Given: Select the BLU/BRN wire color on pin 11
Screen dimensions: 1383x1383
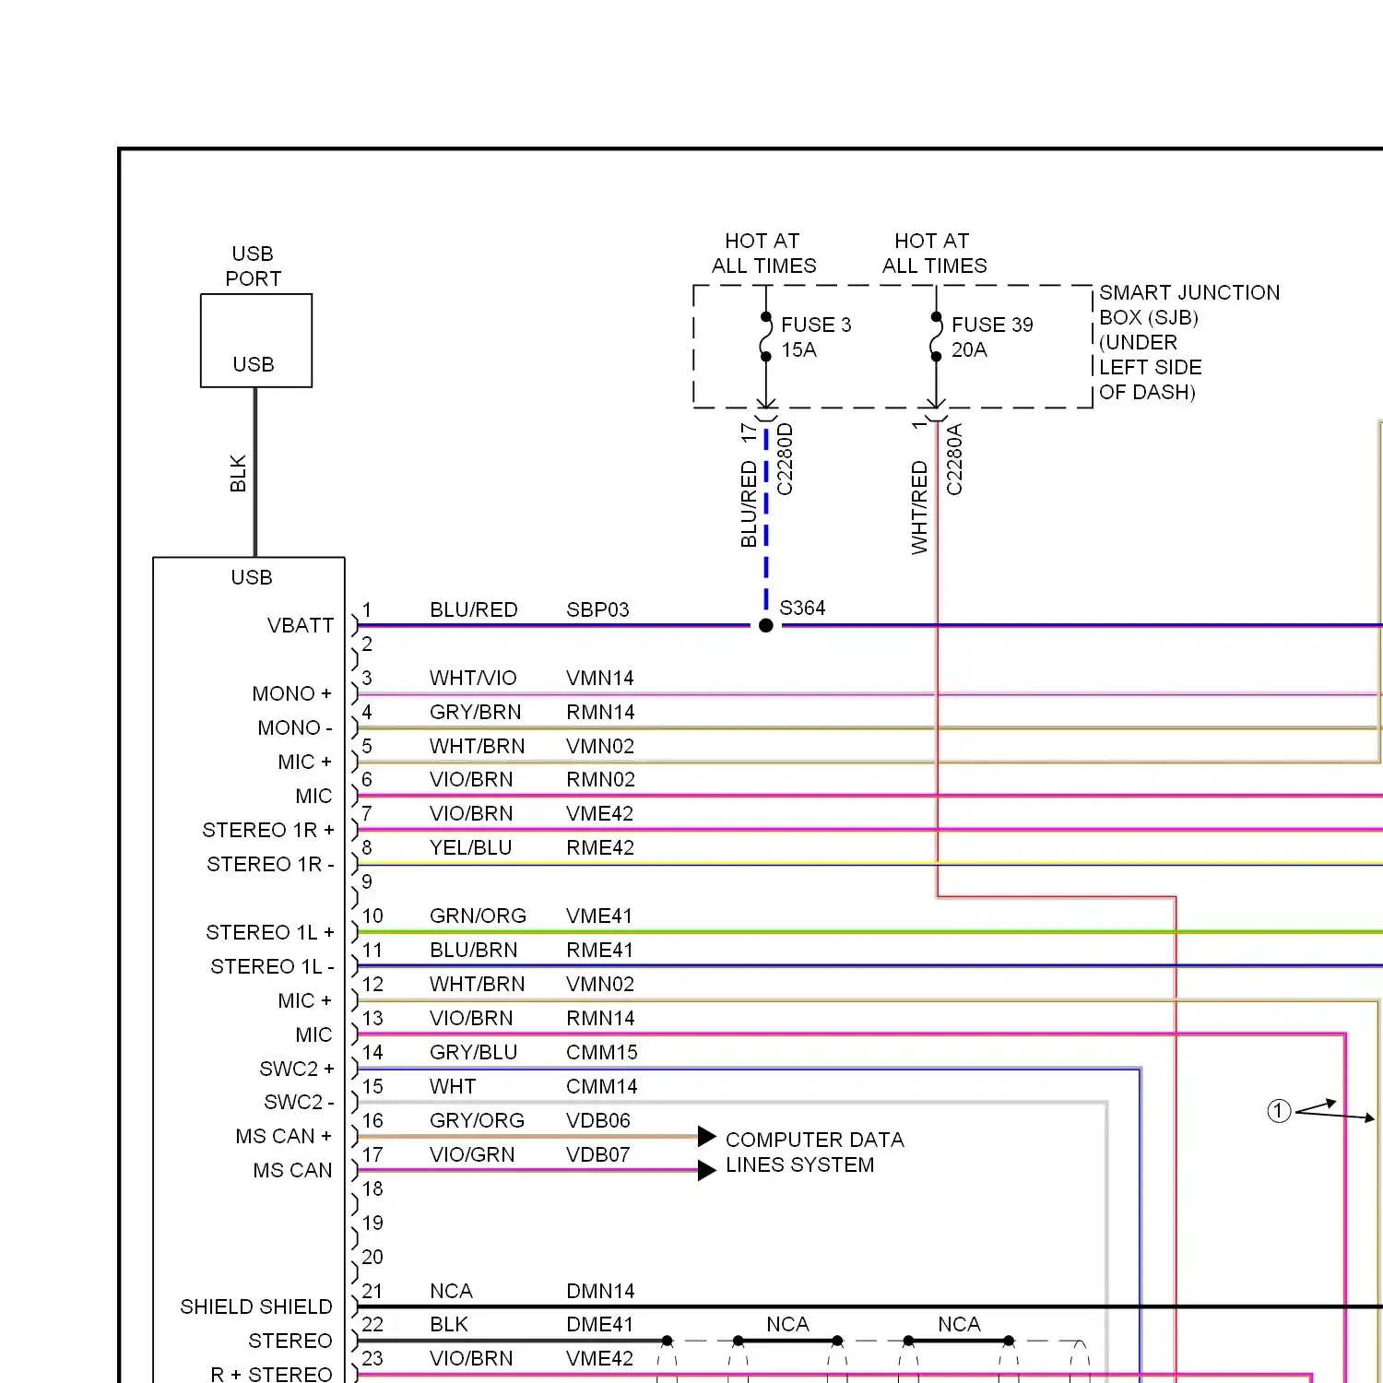Looking at the screenshot, I should pos(473,951).
